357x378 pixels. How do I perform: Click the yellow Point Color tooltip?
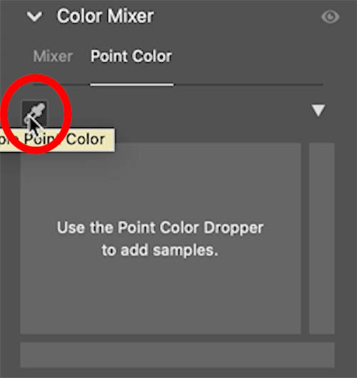(57, 140)
